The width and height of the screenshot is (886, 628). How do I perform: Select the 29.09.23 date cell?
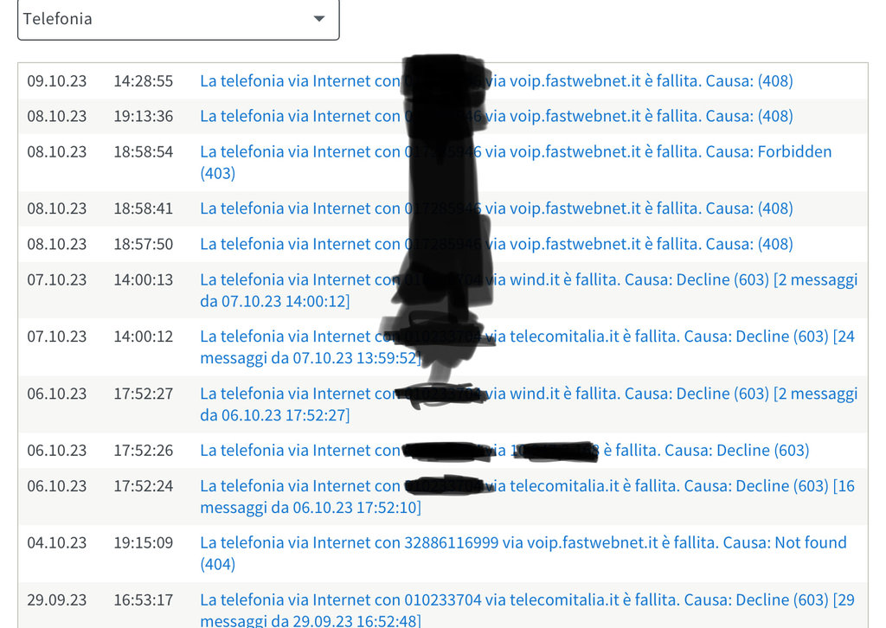click(x=57, y=599)
